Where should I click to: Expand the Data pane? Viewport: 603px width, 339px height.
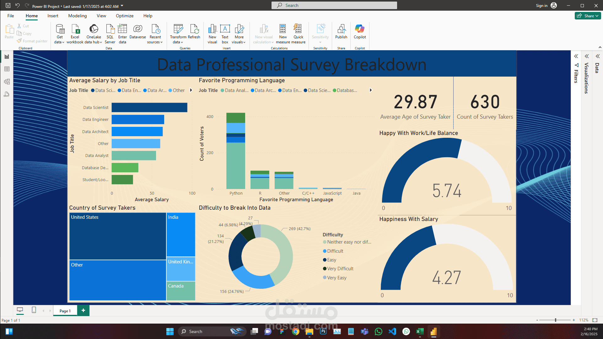pos(598,56)
